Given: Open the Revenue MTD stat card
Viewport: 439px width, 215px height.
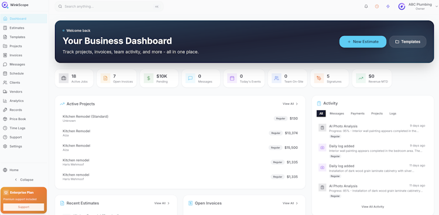Looking at the screenshot, I should click(372, 79).
